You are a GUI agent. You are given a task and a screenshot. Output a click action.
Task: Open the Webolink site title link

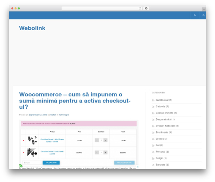tap(32, 28)
